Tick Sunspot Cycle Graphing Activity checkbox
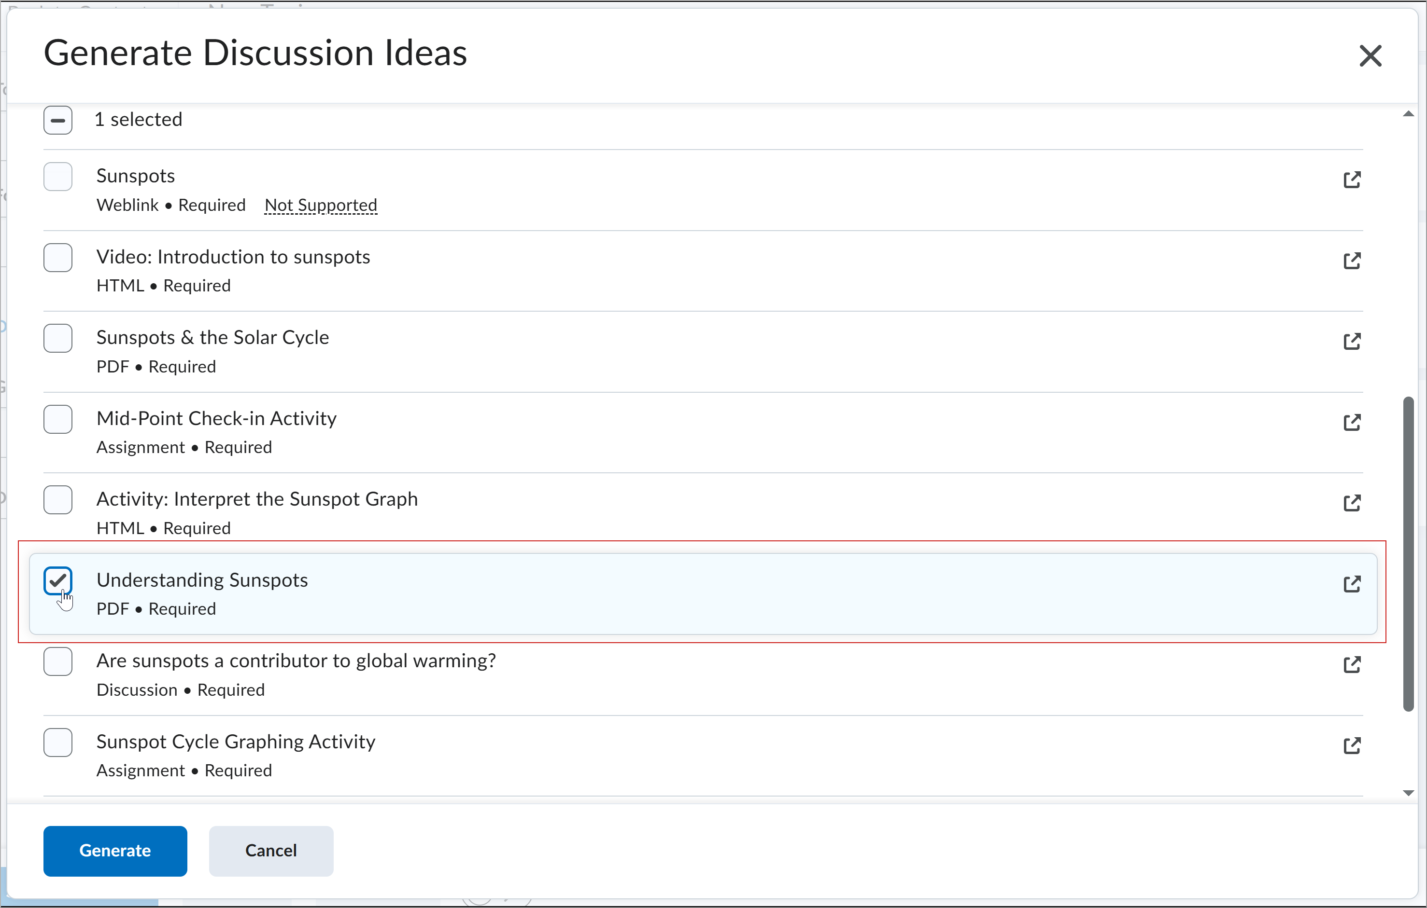Screen dimensions: 1427x908 [58, 742]
